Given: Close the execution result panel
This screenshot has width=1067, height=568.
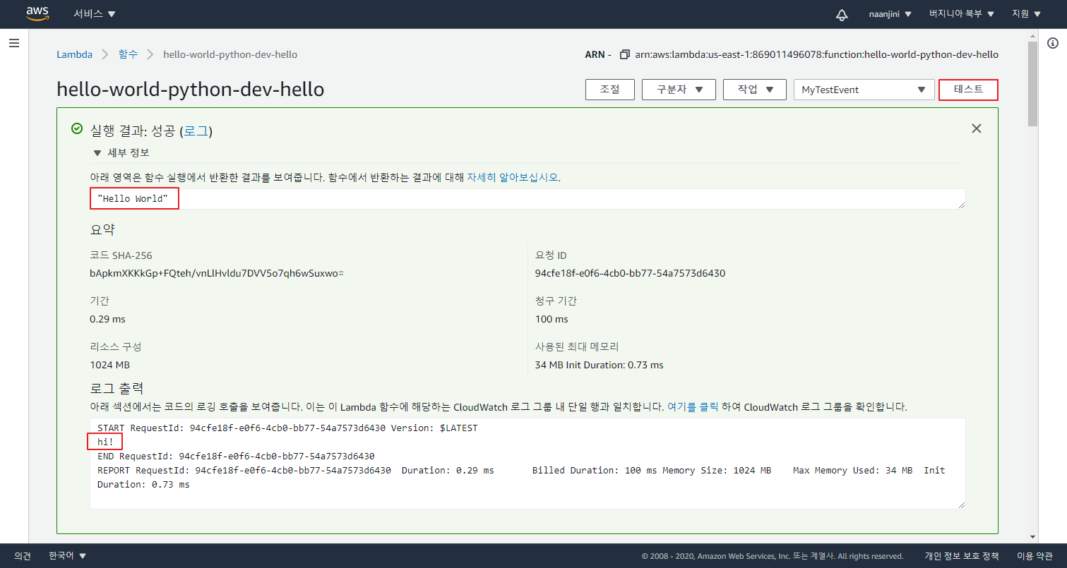Looking at the screenshot, I should (977, 128).
